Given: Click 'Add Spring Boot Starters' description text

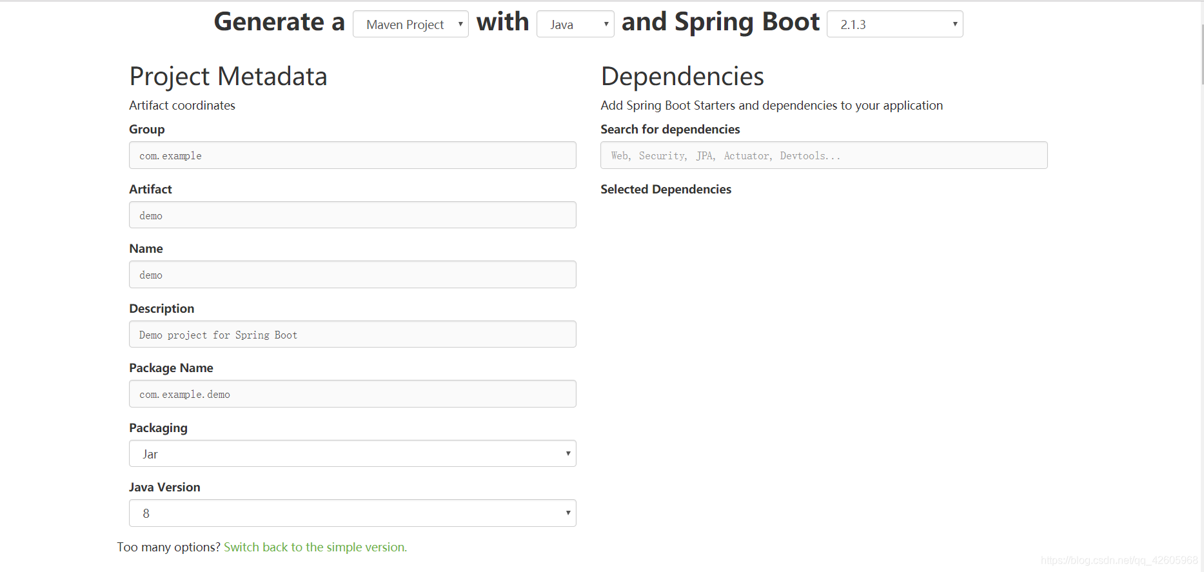Looking at the screenshot, I should point(771,105).
